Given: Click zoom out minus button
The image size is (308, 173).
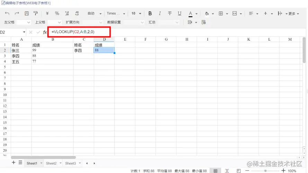Looking at the screenshot, I should coord(247,171).
